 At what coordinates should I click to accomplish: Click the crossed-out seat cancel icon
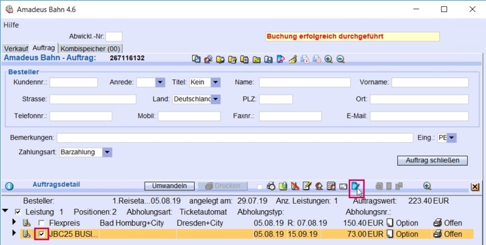pos(295,186)
